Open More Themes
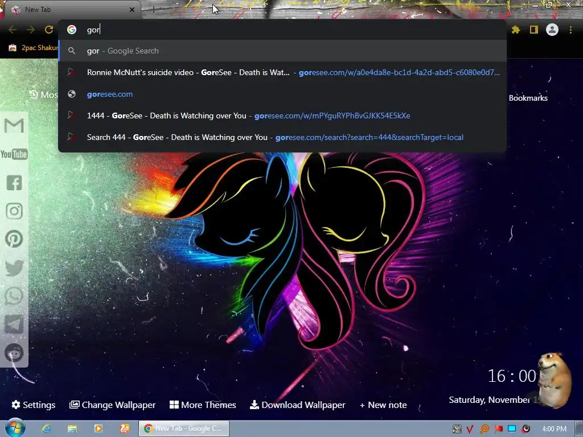The width and height of the screenshot is (583, 437). 203,405
